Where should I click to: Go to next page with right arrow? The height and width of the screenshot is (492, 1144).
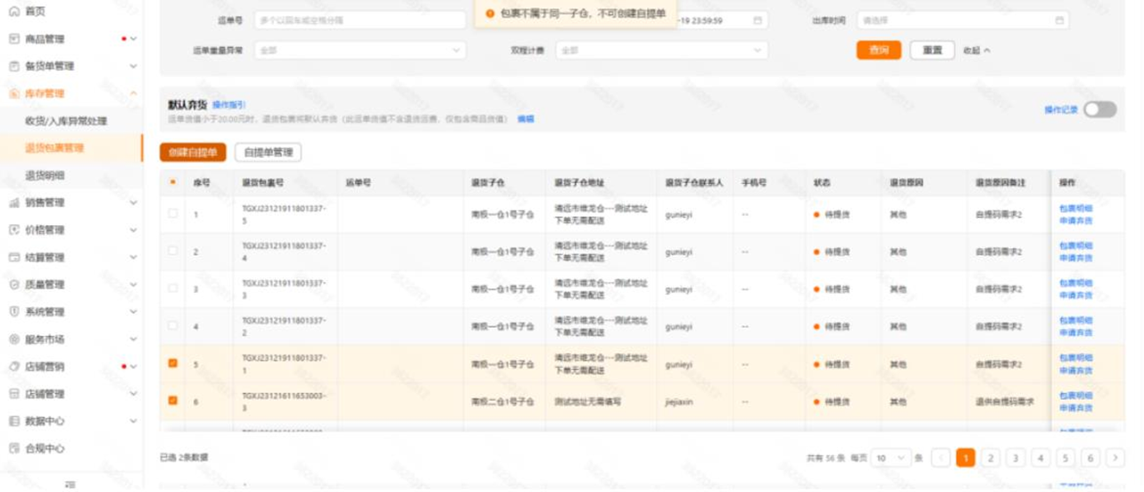tap(1115, 457)
